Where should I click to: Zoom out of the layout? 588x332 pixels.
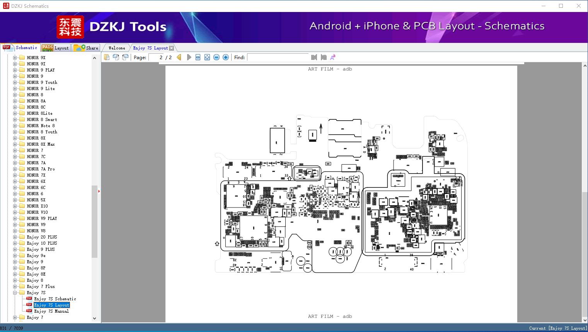click(216, 57)
